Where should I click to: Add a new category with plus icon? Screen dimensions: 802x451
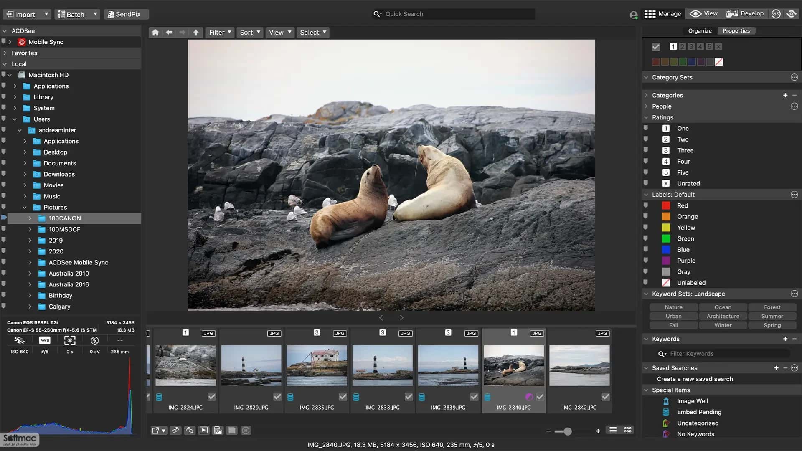coord(785,95)
